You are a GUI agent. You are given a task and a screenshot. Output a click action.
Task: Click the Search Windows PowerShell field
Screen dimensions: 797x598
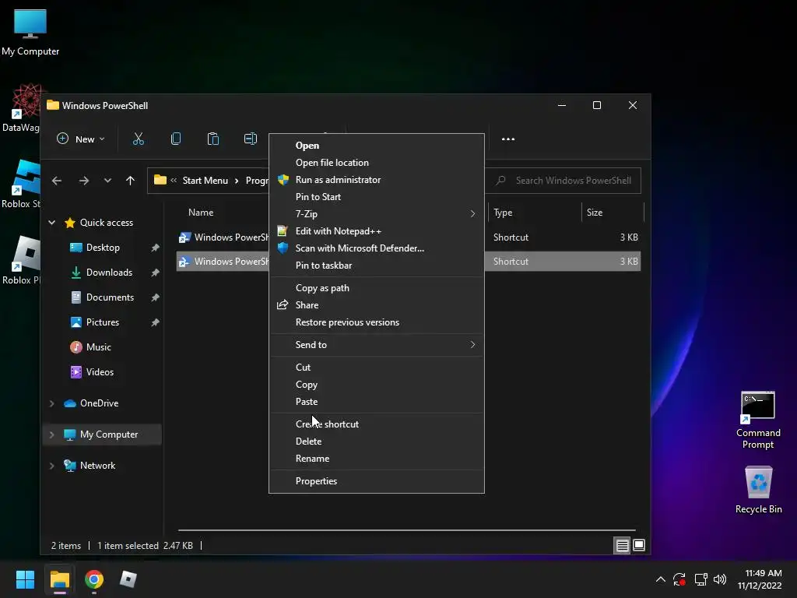tap(563, 181)
